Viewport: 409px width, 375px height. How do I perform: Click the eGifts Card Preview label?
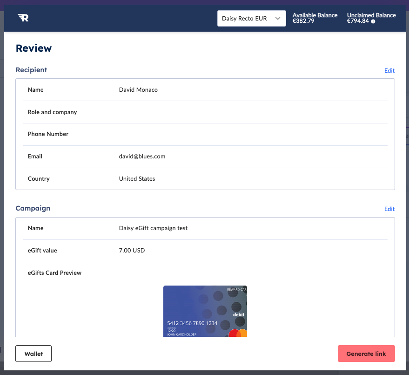click(x=54, y=273)
